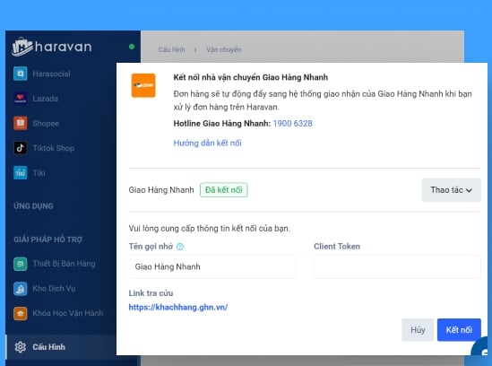Click the Client Token label
Viewport: 492px width, 366px height.
(x=337, y=247)
